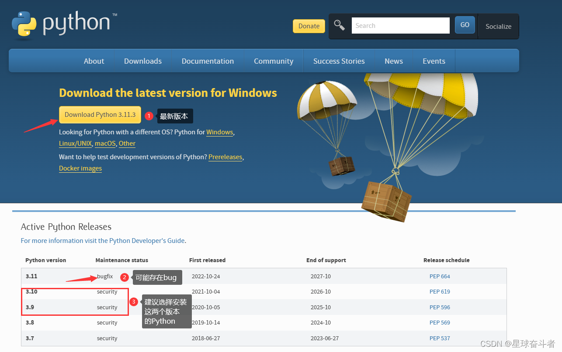Open the PEP 619 release schedule
This screenshot has height=352, width=562.
tap(440, 291)
